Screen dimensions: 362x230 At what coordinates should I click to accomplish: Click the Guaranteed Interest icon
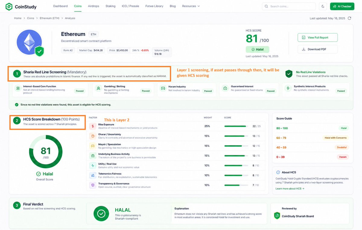coord(225,88)
